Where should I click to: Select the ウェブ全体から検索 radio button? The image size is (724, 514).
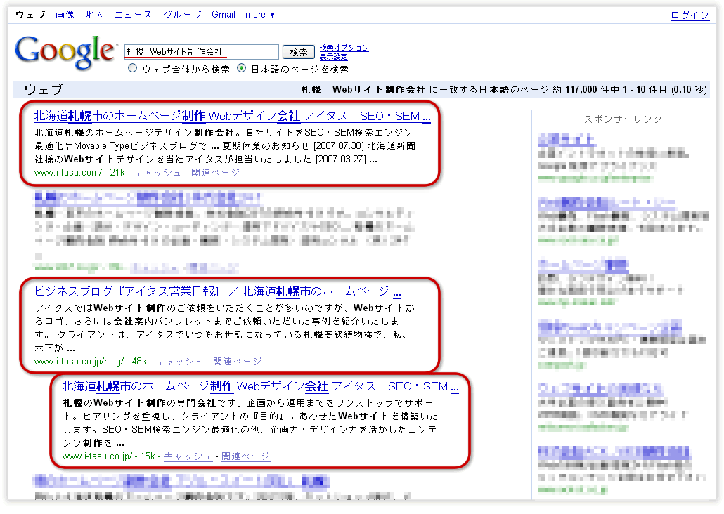pyautogui.click(x=132, y=69)
